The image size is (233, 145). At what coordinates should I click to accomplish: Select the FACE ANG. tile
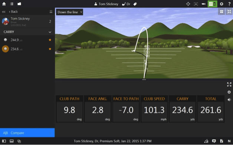pyautogui.click(x=98, y=109)
